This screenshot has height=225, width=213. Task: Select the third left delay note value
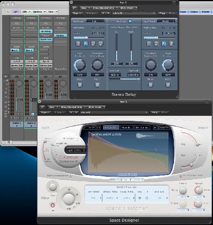point(93,44)
